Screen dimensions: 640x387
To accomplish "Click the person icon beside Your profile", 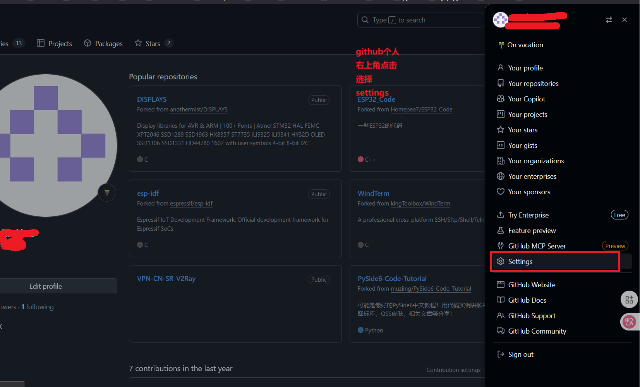I will point(501,68).
